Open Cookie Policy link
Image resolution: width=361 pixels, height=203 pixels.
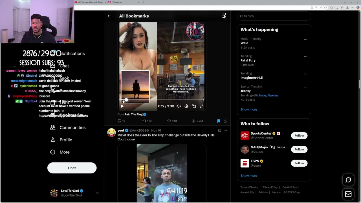coord(290,187)
